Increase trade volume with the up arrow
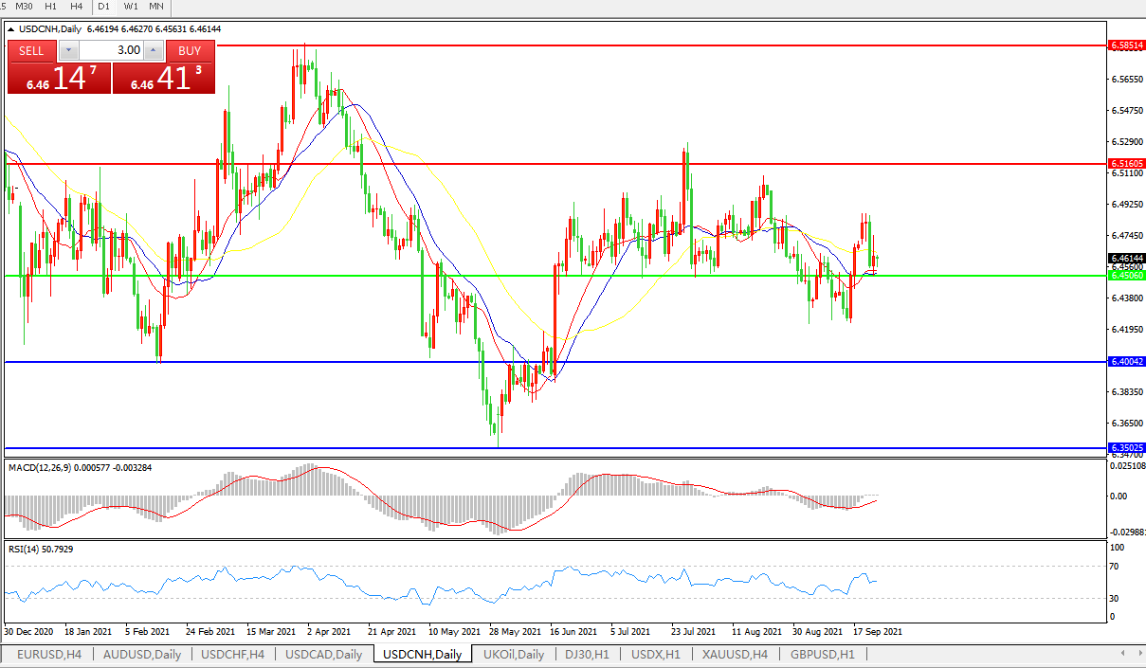Screen dimensions: 1146x668 pos(154,50)
